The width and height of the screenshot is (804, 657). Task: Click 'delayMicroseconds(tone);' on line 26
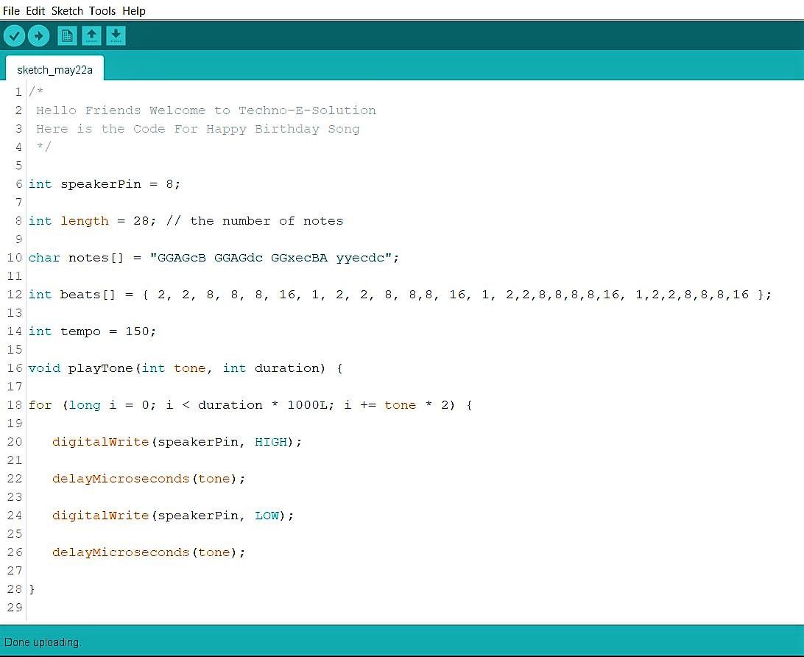pos(149,552)
